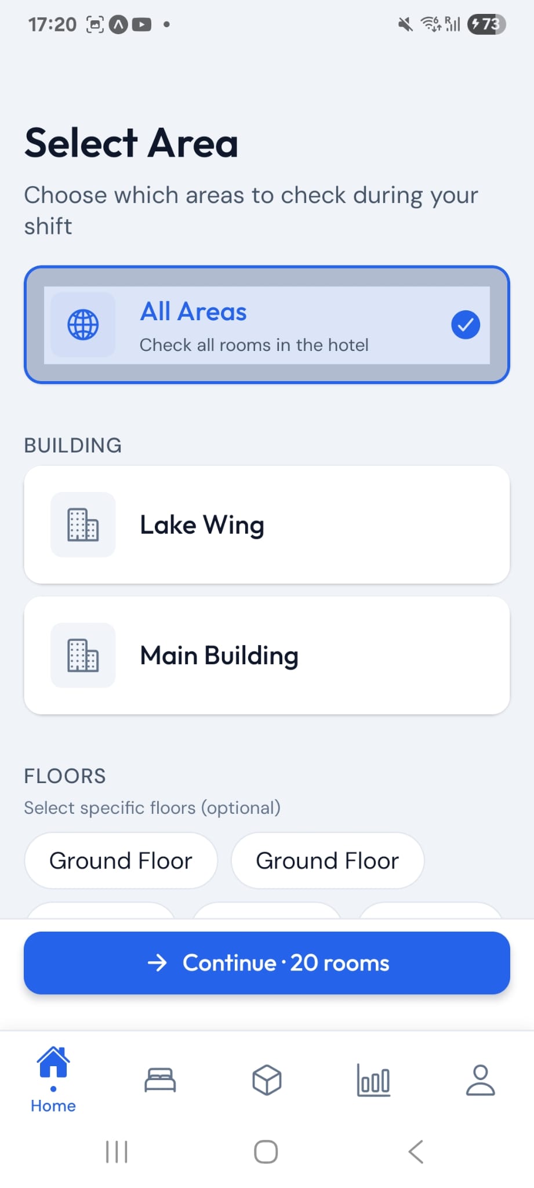The width and height of the screenshot is (534, 1188).
Task: Tap the battery indicator in status bar
Action: [x=486, y=24]
